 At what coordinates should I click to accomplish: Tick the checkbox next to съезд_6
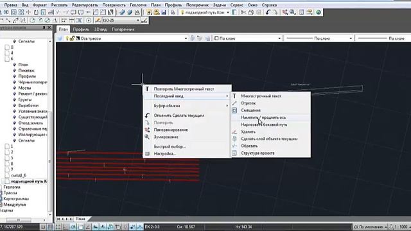click(x=7, y=175)
